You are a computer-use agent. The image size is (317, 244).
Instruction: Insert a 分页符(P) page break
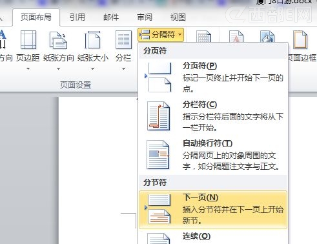tap(213, 77)
